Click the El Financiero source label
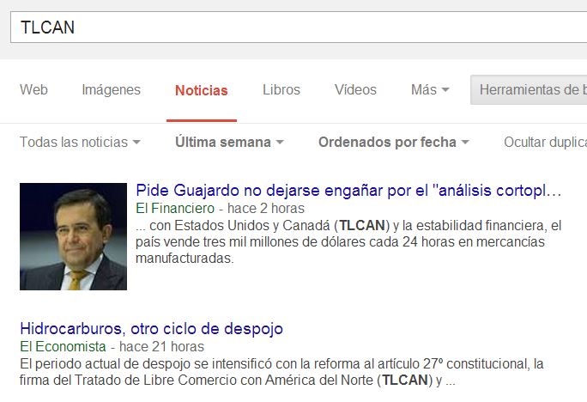 pyautogui.click(x=175, y=209)
